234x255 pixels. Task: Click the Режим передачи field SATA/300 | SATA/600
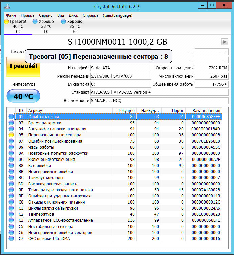[x=121, y=76]
